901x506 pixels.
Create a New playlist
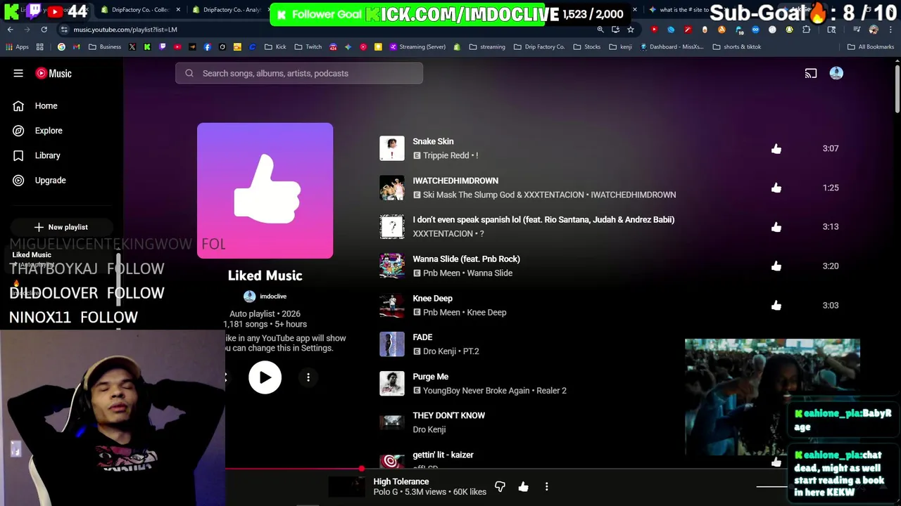[x=61, y=227]
